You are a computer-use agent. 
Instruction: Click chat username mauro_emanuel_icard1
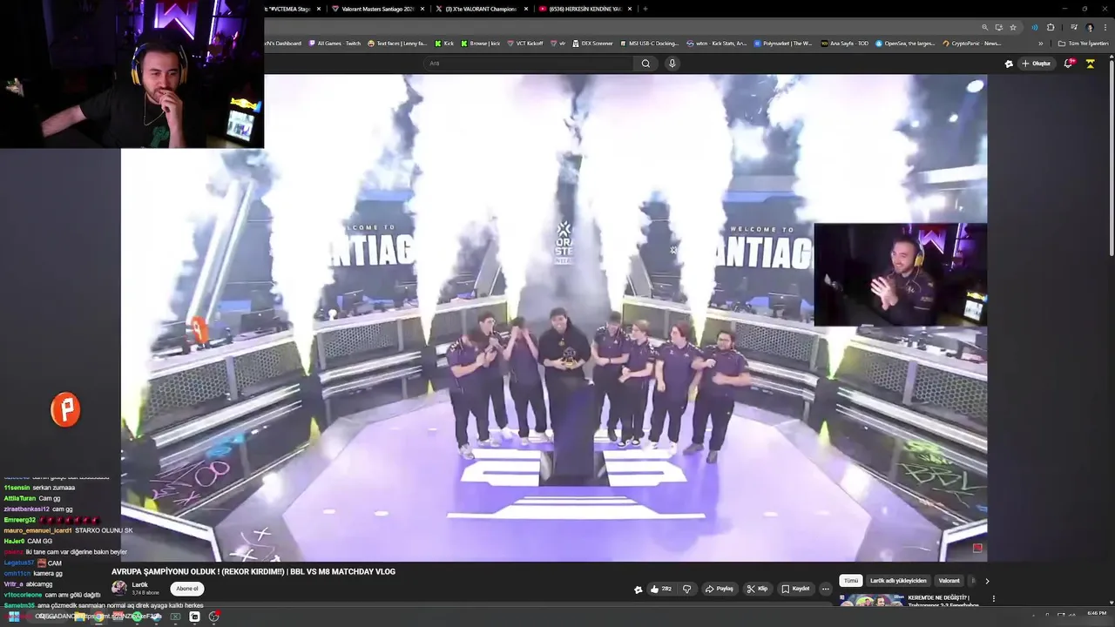tap(37, 530)
